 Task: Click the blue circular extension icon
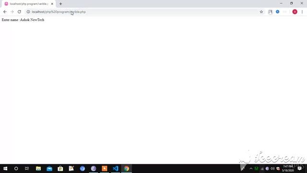point(277,12)
